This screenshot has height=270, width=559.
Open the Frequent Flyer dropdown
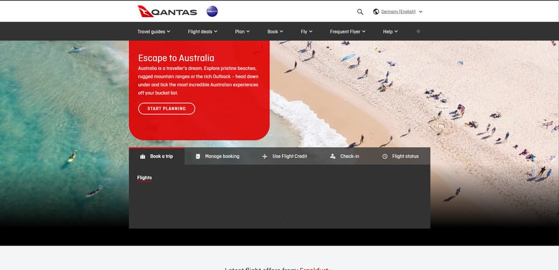348,31
